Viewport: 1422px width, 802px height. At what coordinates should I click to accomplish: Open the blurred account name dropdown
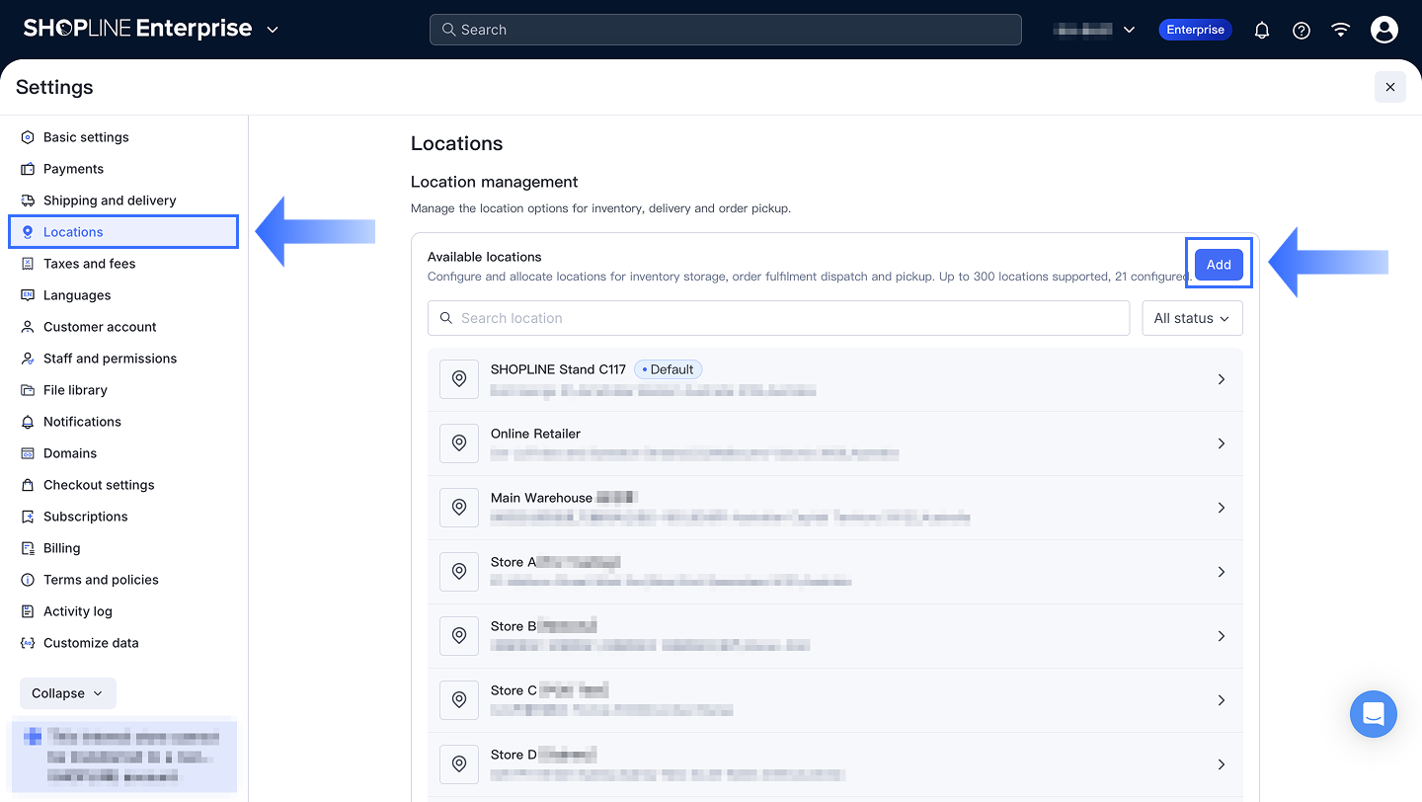point(1094,30)
